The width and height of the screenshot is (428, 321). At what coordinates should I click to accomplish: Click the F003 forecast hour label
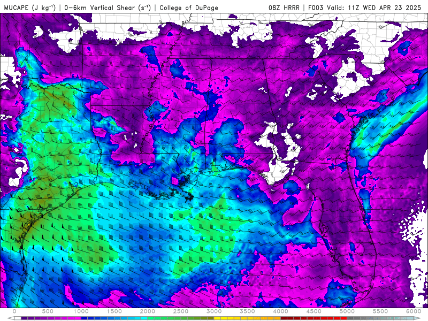point(315,7)
